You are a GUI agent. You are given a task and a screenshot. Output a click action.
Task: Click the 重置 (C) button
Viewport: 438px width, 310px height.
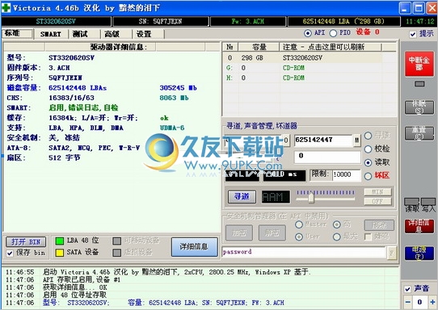point(419,133)
